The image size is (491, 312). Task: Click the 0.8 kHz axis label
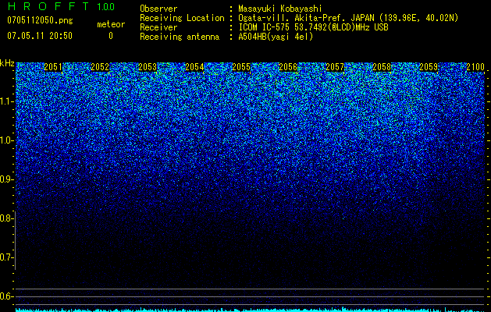point(7,218)
